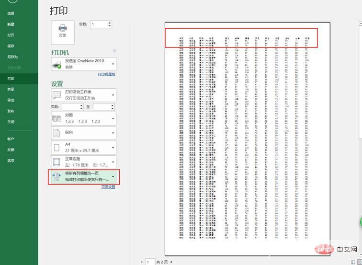
Task: Click the margins icon beside 正常边距
Action: point(57,162)
